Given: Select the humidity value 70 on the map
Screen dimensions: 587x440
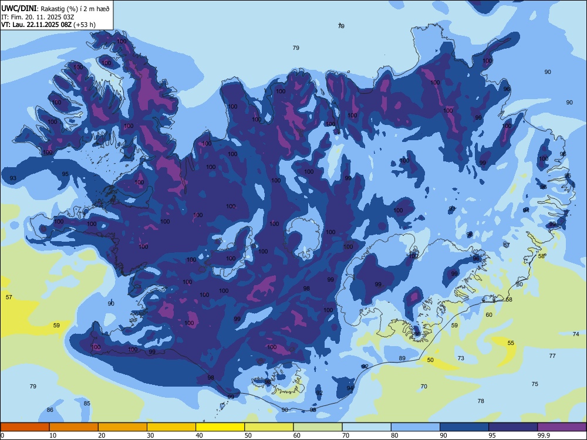Looking at the screenshot, I should point(424,386).
